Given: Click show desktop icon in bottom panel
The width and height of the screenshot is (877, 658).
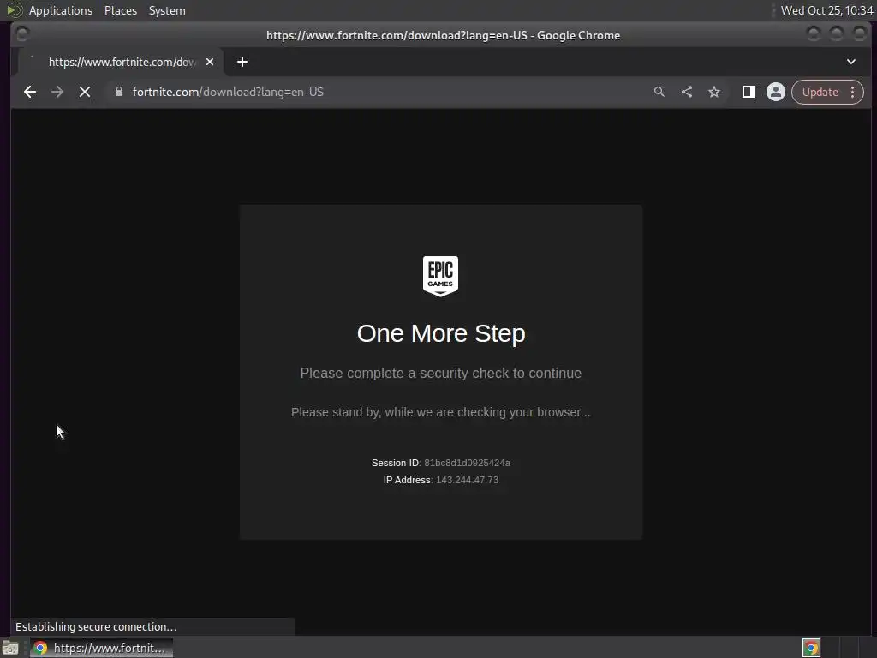Looking at the screenshot, I should 10,648.
